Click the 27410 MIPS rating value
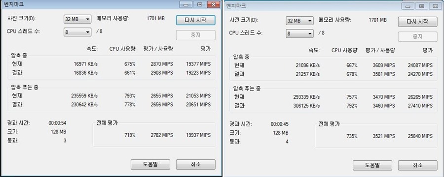The width and height of the screenshot is (444, 177). click(420, 106)
